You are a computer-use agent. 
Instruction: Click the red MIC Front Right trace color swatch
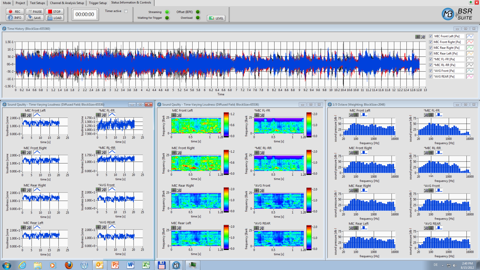tap(470, 42)
